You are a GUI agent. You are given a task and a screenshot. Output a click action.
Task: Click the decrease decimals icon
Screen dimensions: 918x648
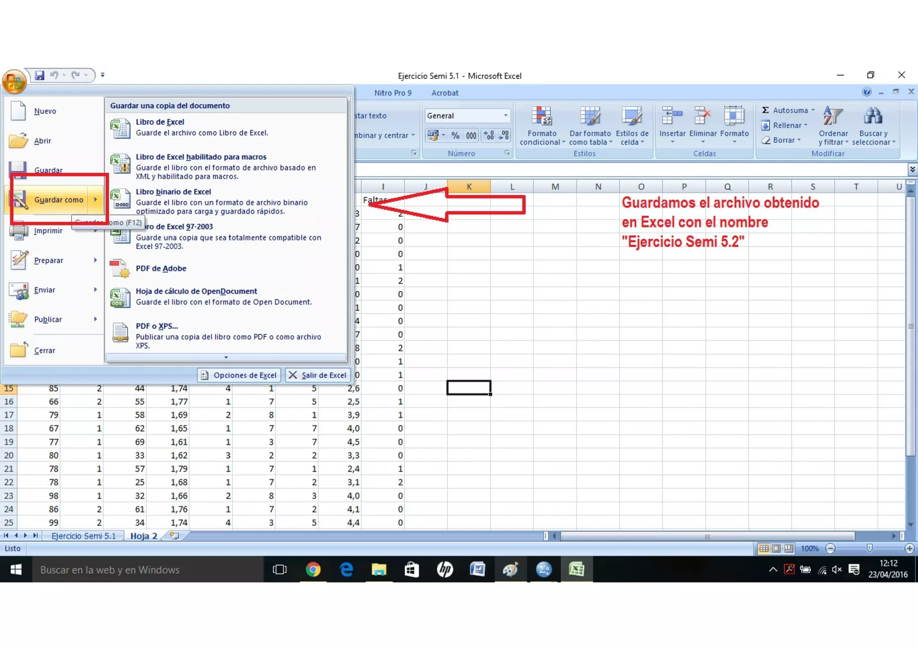click(x=504, y=135)
